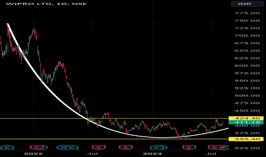Image resolution: width=266 pixels, height=157 pixels.
Task: Click the 375.00 price axis value
Action: 247,133
